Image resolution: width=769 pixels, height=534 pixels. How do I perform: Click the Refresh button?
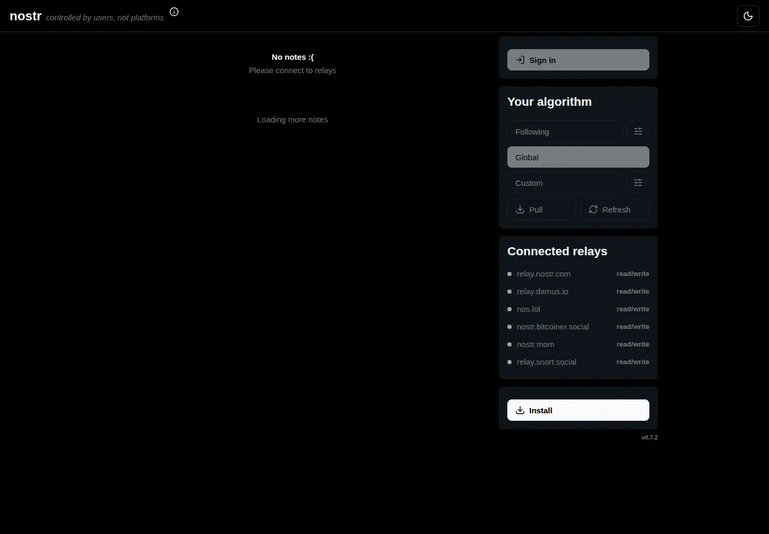[615, 209]
